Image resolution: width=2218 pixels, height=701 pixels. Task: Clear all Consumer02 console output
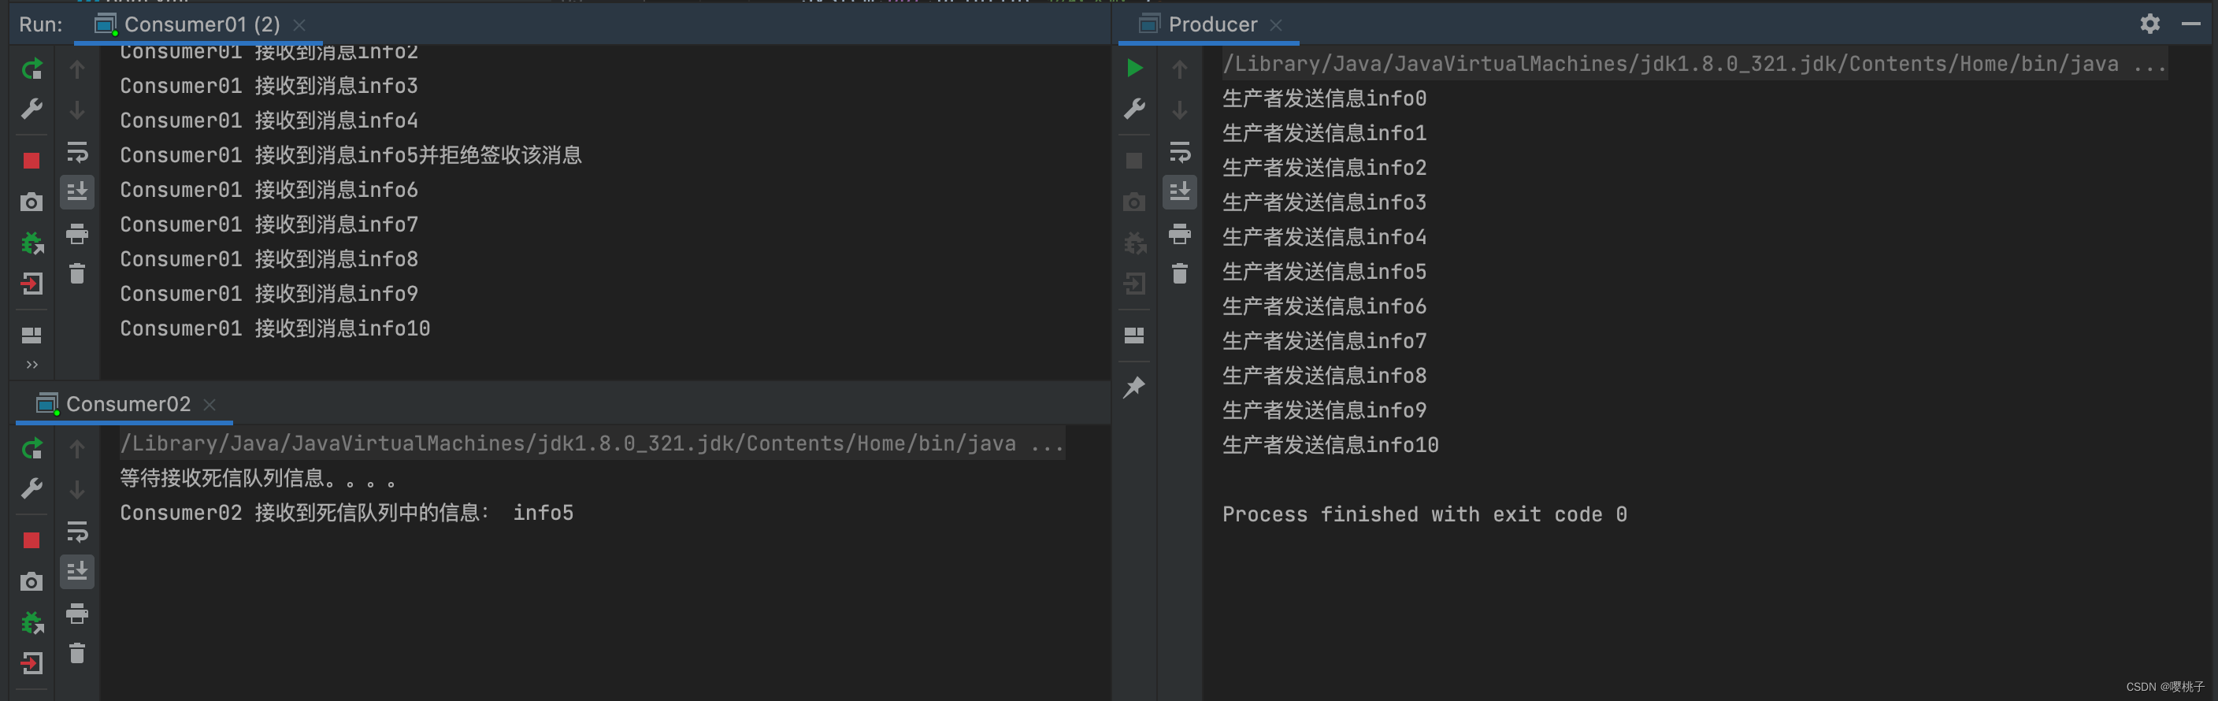77,653
